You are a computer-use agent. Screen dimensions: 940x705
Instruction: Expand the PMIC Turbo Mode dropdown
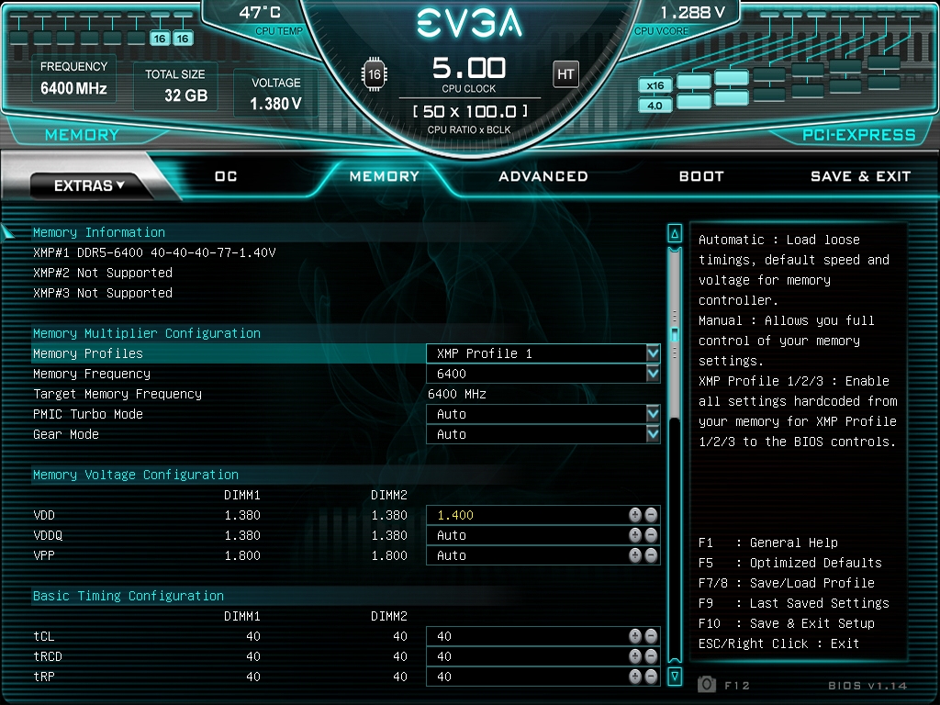[x=653, y=414]
